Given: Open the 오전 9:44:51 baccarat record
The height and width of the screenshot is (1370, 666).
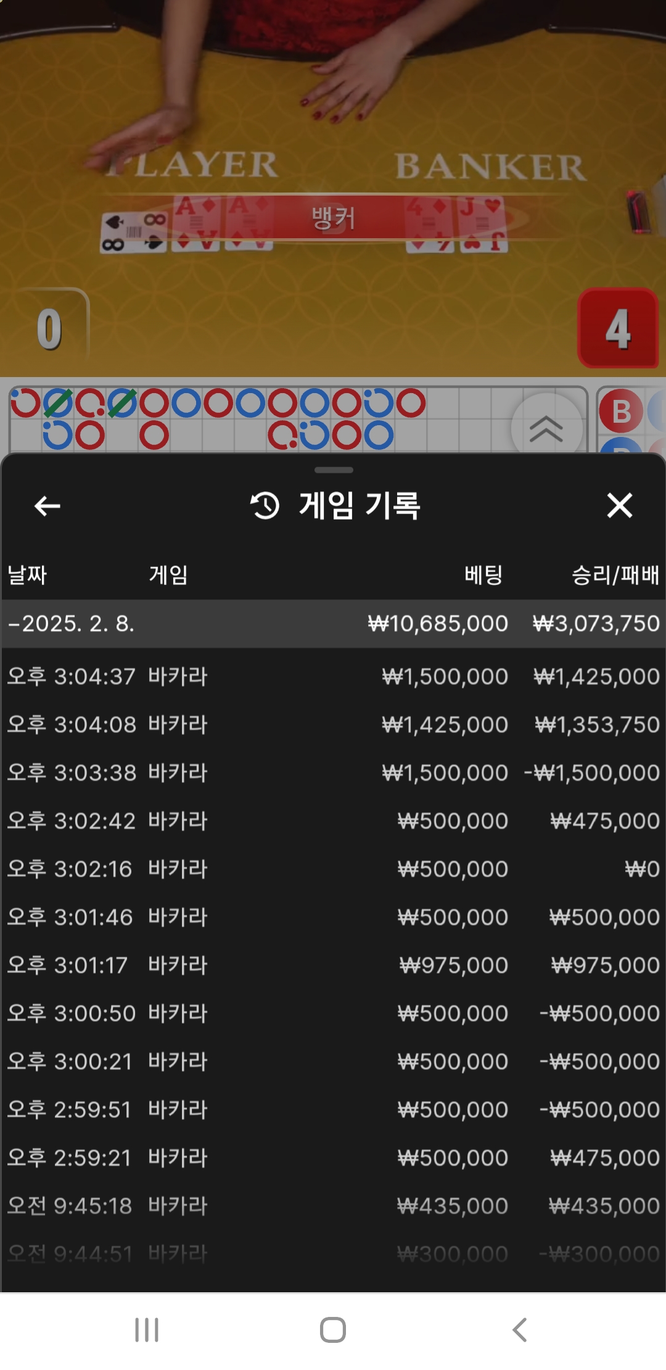Looking at the screenshot, I should point(333,1254).
